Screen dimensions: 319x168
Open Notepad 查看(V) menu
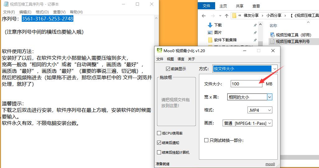[59, 12]
